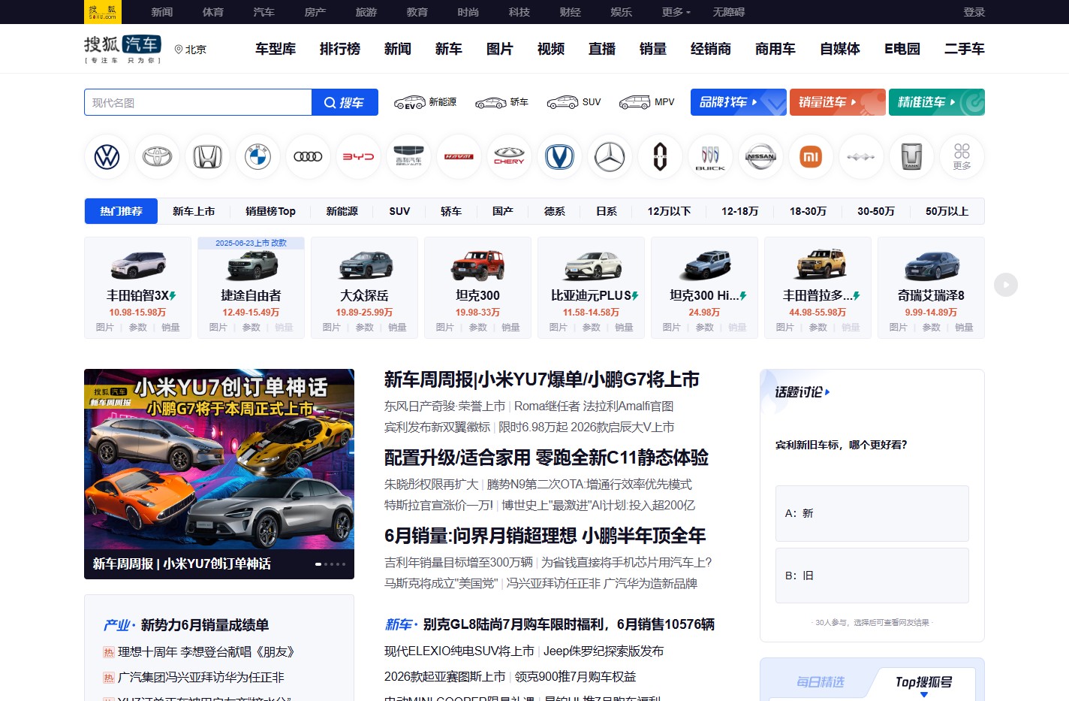Select the 新能源 EV car type icon
Viewport: 1069px width, 701px height.
click(425, 102)
